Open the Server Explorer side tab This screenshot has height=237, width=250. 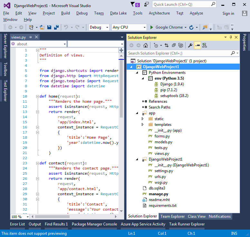(5, 46)
